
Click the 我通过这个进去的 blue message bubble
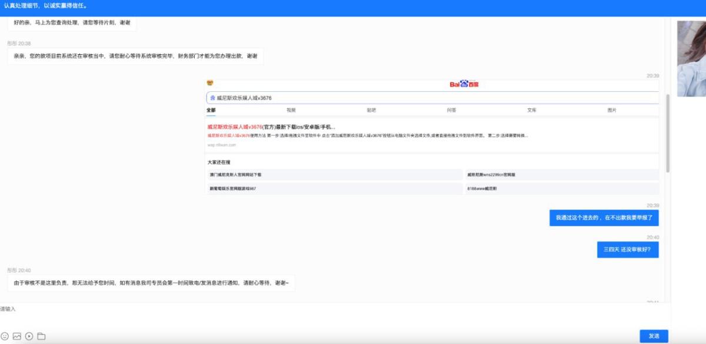pos(604,218)
